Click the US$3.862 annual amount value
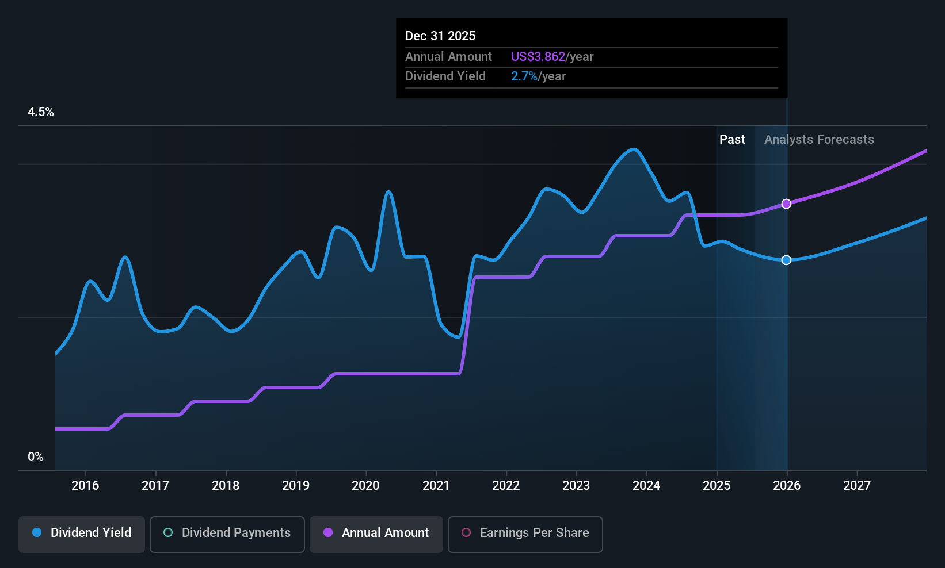945x568 pixels. 538,56
